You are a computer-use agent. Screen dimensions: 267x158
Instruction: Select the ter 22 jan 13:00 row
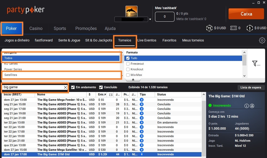pyautogui.click(x=102, y=123)
